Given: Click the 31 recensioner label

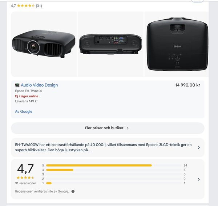Looking at the screenshot, I should tap(25, 183).
